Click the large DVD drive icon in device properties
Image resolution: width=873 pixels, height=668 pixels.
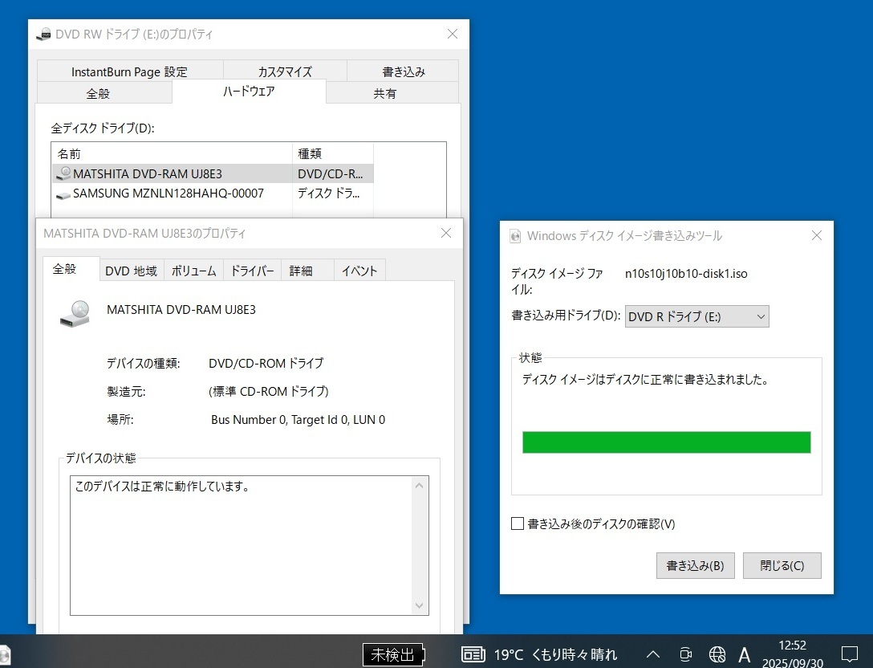(75, 314)
